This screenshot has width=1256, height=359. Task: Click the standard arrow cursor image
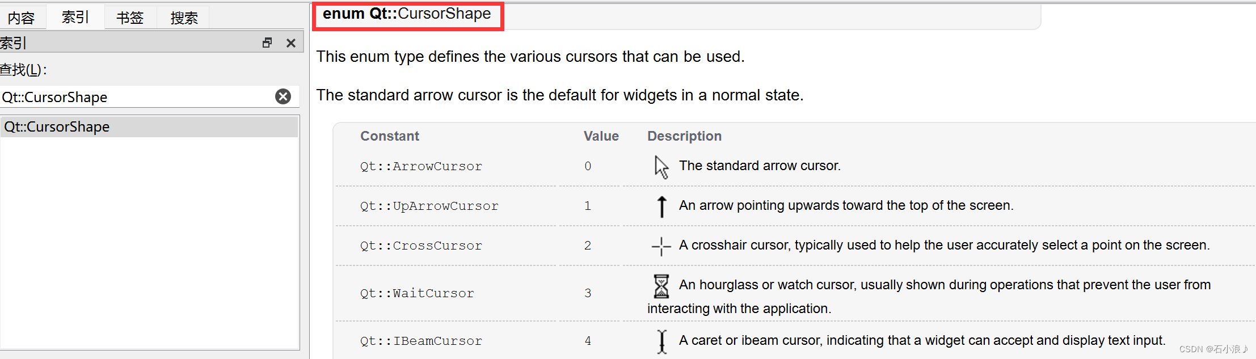661,167
